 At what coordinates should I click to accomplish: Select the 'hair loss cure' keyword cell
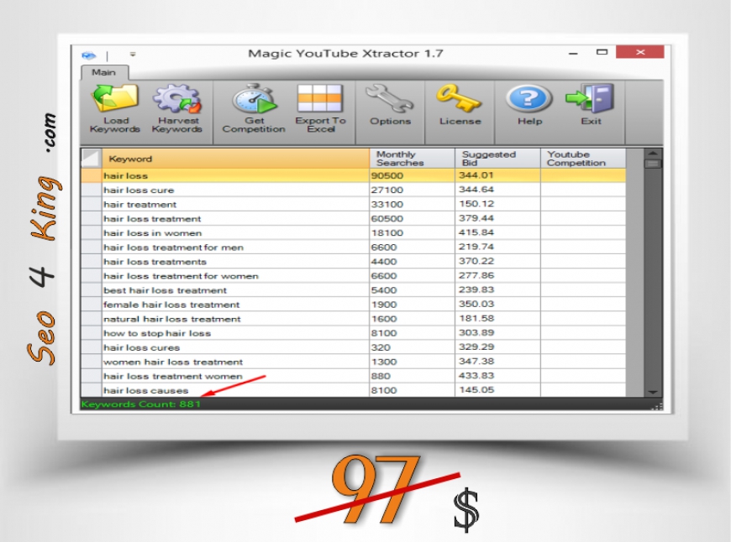(235, 190)
